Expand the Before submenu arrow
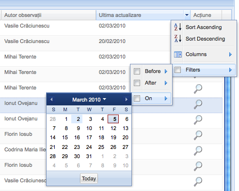 166,71
